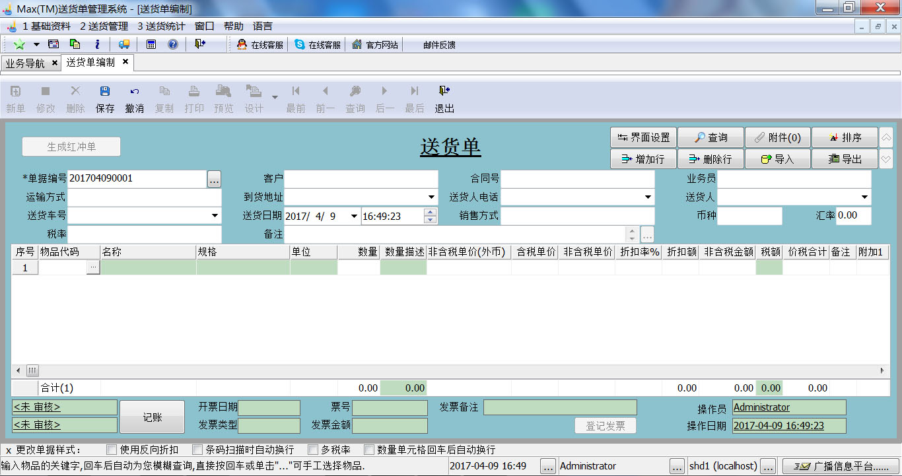Click 附件(0) button
902x476 pixels.
[x=777, y=137]
